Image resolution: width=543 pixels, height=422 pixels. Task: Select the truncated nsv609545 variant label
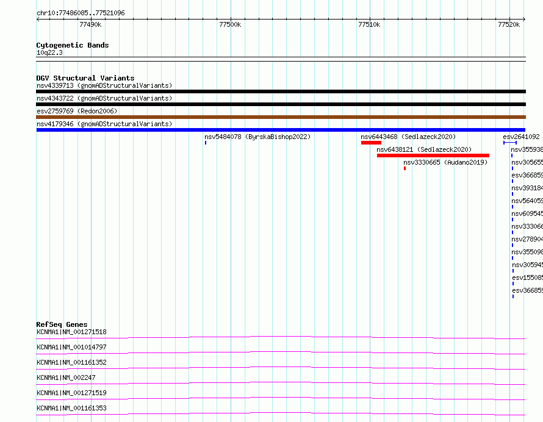click(x=527, y=213)
